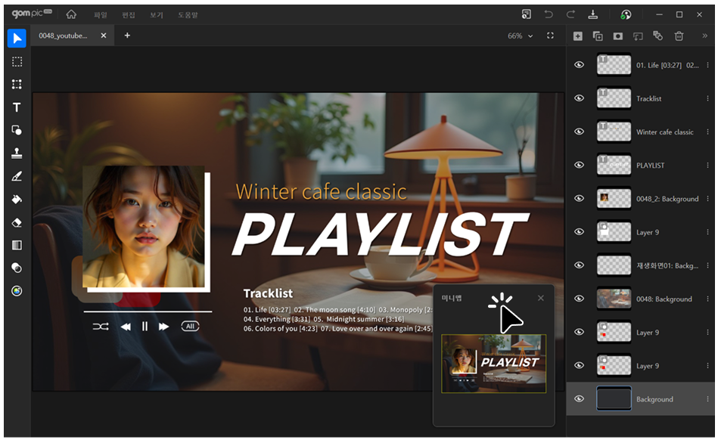Hide the 0048_2: Background layer
Screen dimensions: 718x443
coord(580,199)
